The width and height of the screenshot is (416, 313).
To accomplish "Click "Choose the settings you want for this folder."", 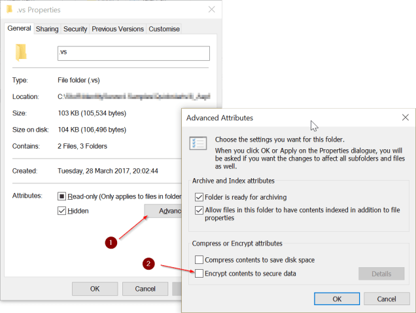I will [x=280, y=139].
